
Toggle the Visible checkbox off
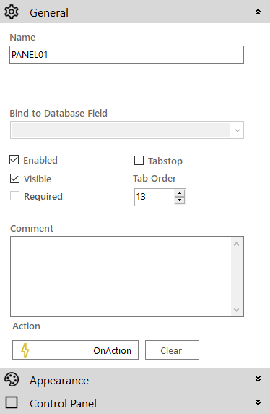click(14, 179)
